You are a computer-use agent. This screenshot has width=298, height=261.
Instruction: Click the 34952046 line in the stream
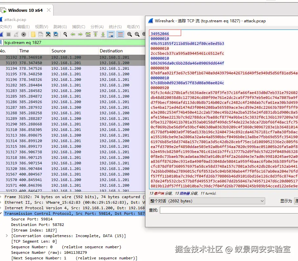(x=160, y=34)
